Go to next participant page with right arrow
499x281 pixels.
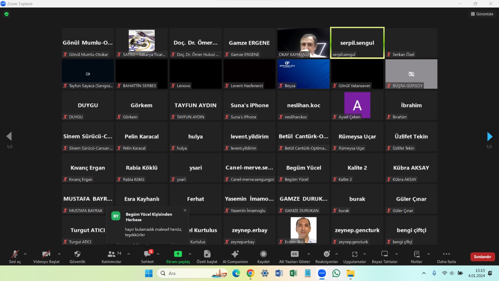coord(490,136)
